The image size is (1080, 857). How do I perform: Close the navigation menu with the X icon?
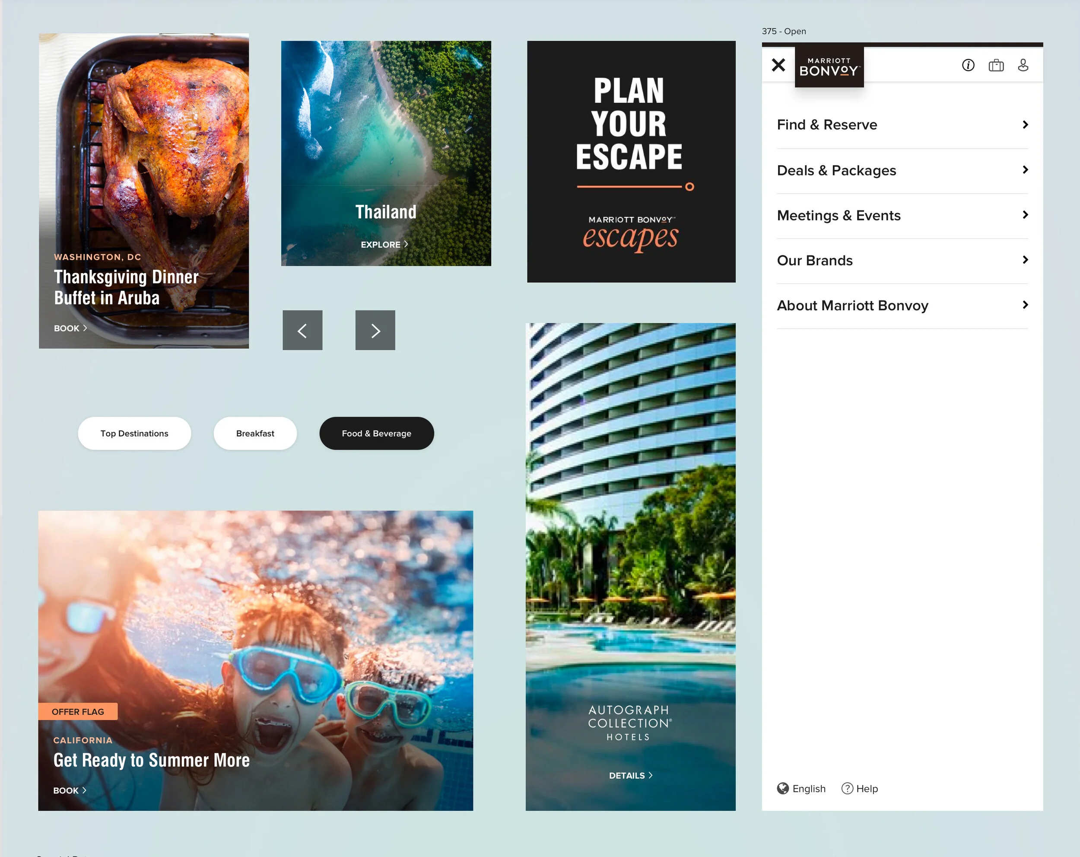778,65
